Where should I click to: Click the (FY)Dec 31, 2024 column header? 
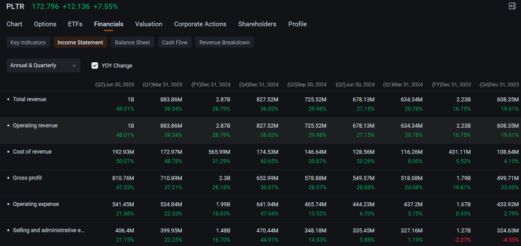point(211,84)
